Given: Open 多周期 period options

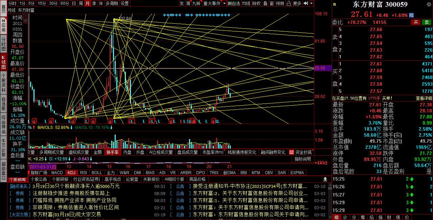Looking at the screenshot, I should (112, 3).
